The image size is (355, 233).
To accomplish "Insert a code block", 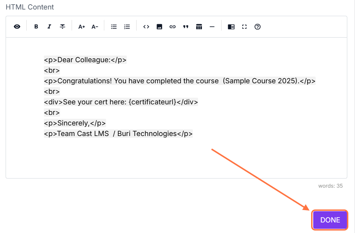I will coord(146,27).
